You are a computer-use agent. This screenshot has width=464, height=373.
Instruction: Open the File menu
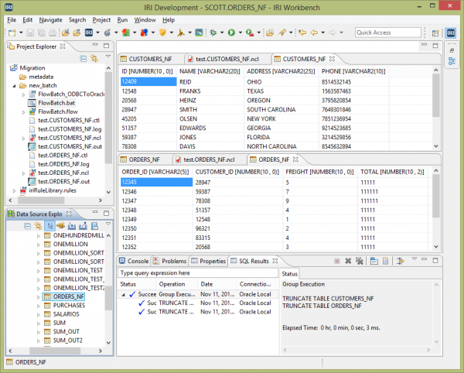12,20
